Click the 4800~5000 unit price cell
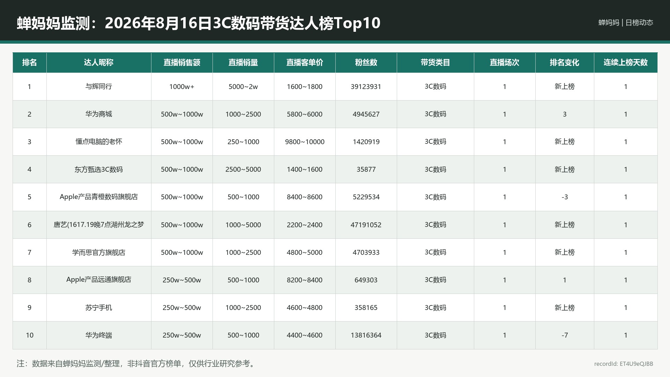Screen dimensions: 670x377 (x=305, y=252)
